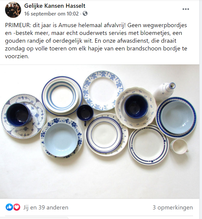Viewport: 202px width, 219px height.
Task: Expand the "3 opmerkingen" comments
Action: (x=173, y=207)
